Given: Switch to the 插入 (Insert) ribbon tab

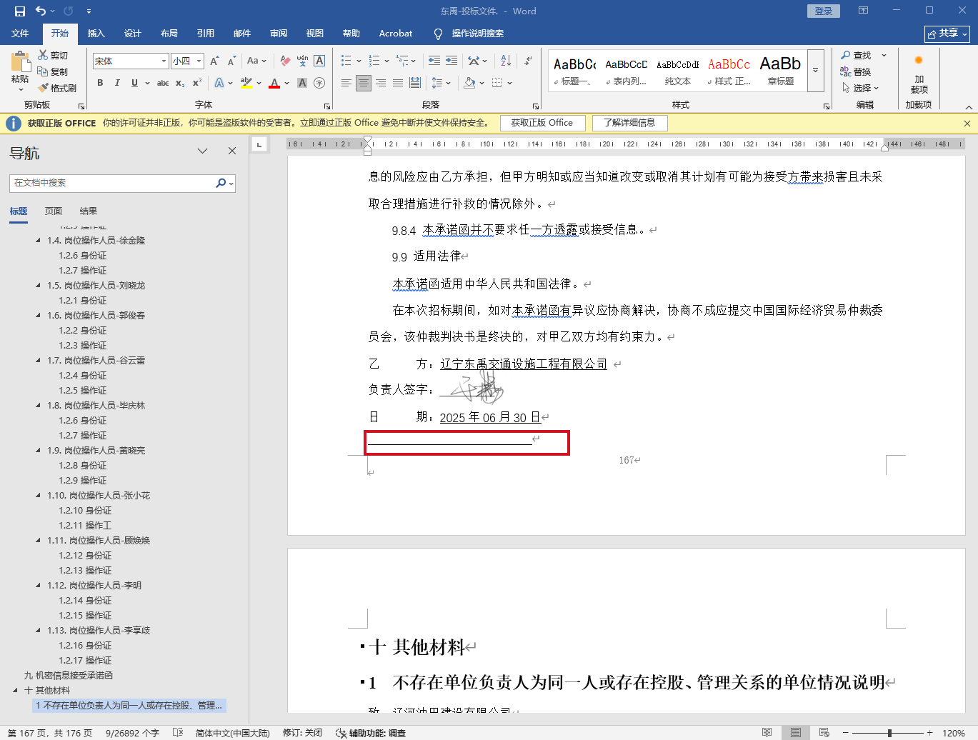Looking at the screenshot, I should [x=96, y=34].
